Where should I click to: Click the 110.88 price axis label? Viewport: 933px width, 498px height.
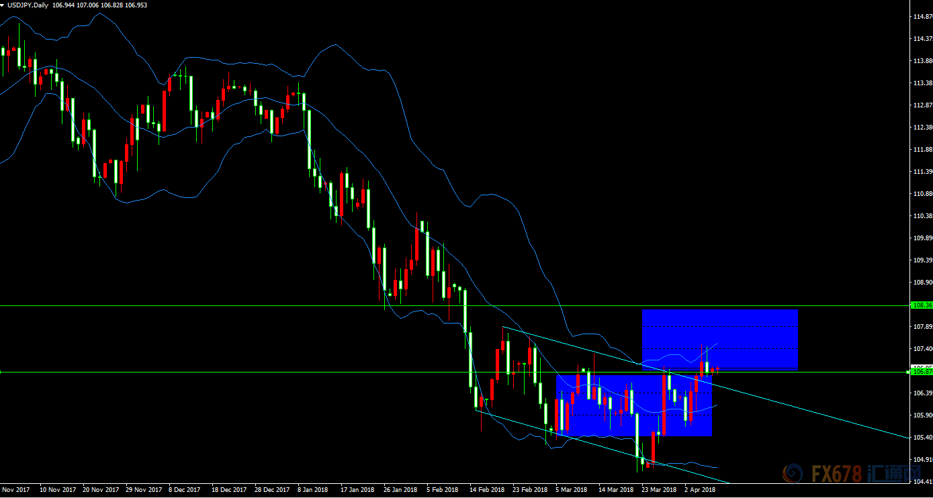[922, 194]
